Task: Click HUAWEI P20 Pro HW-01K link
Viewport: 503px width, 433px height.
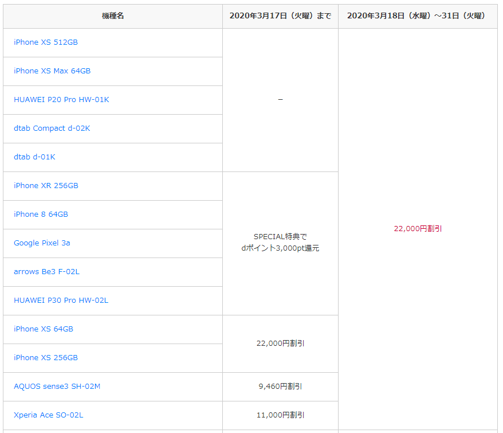Action: [x=61, y=100]
